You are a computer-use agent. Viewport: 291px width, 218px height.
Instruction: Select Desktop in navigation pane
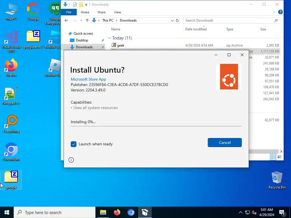pyautogui.click(x=82, y=40)
